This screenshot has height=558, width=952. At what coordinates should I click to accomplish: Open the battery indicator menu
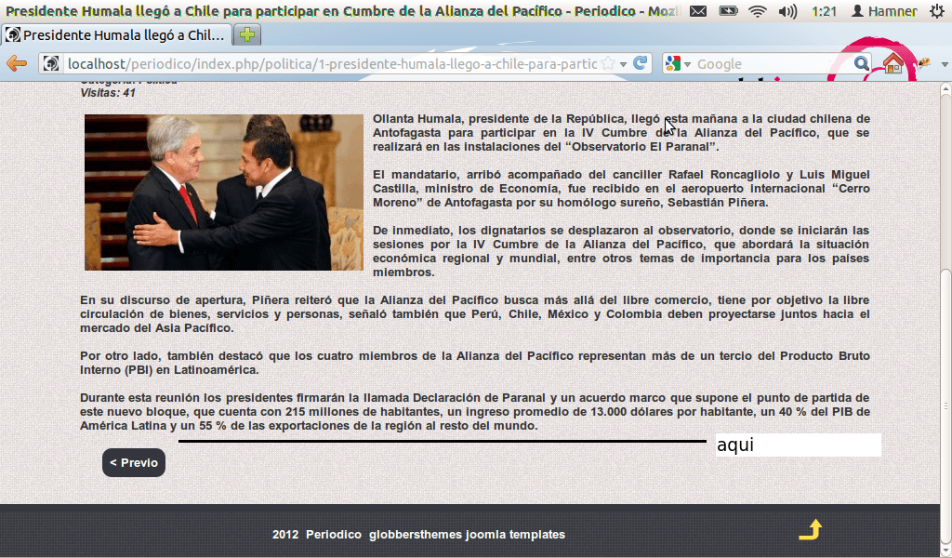click(728, 11)
